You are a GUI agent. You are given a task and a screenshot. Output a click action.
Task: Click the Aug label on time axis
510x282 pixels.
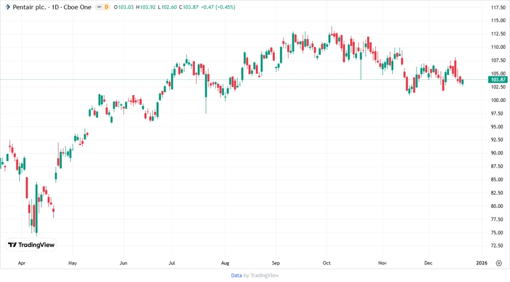click(225, 263)
